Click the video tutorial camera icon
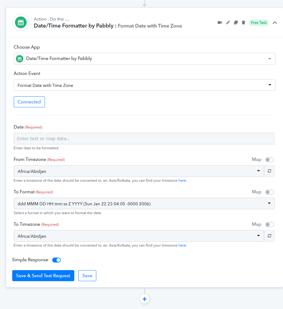 click(220, 22)
